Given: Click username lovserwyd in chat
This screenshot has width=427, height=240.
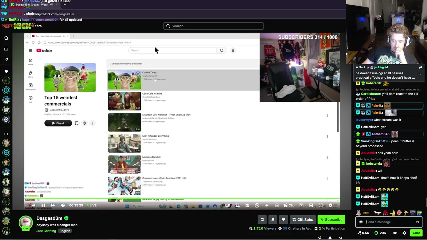Looking at the screenshot, I should tap(364, 120).
